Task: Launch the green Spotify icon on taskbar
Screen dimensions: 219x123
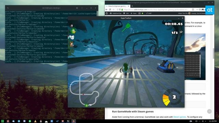Action: (x=30, y=121)
